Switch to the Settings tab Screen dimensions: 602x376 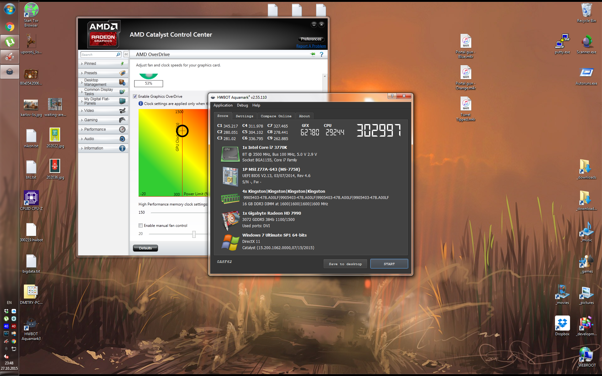pyautogui.click(x=244, y=116)
